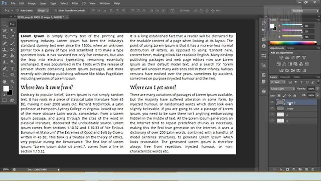Hide the '2 copy' layer
Image resolution: width=321 pixels, height=181 pixels.
coord(272,109)
